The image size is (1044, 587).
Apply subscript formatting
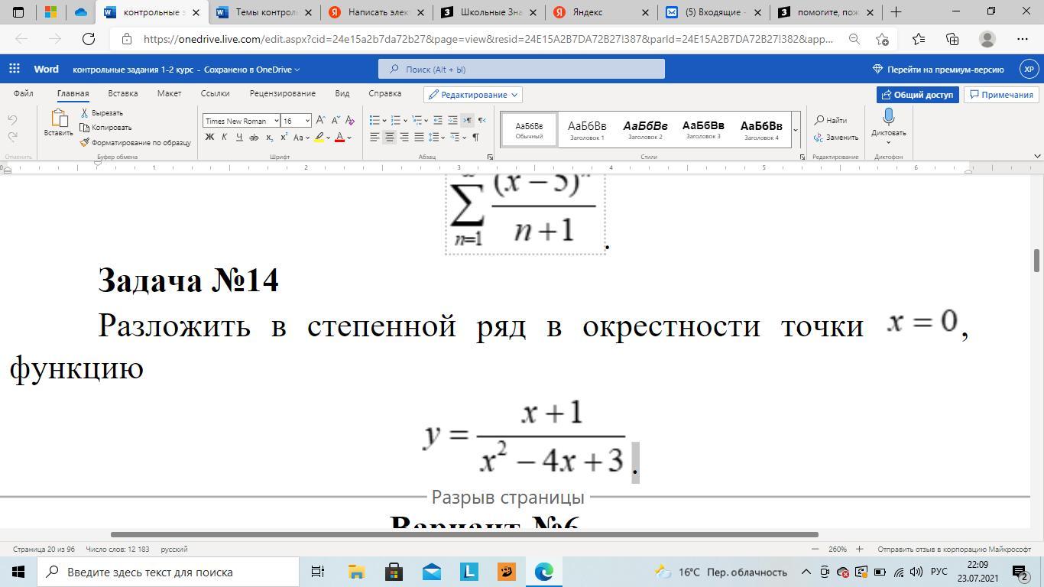[x=269, y=138]
